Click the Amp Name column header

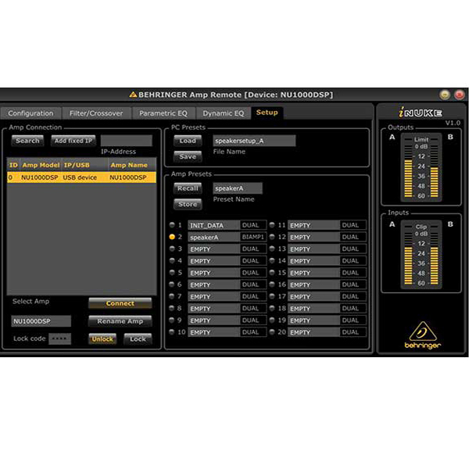click(x=131, y=165)
